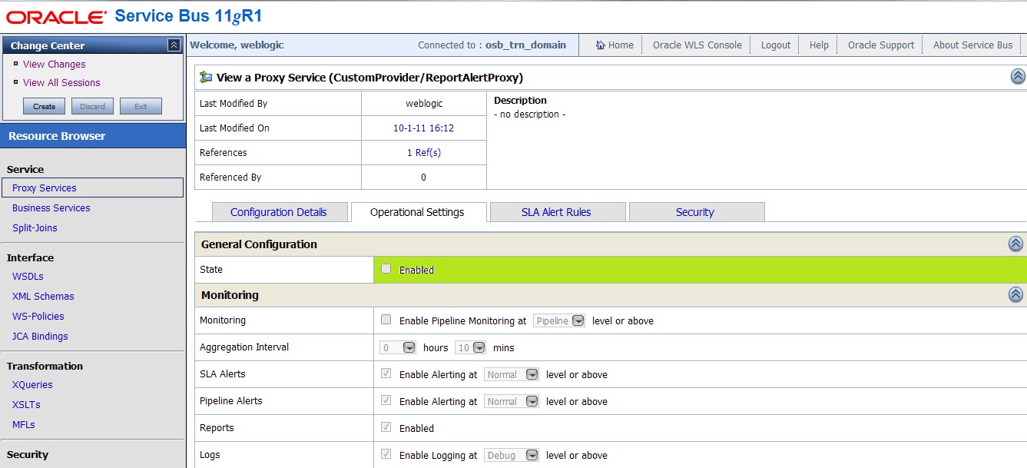This screenshot has height=468, width=1027.
Task: Toggle Pipeline Alerts Enable Alerting checkbox
Action: pyautogui.click(x=386, y=400)
